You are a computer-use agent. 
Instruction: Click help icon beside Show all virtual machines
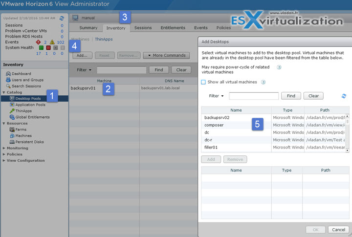[x=263, y=82]
